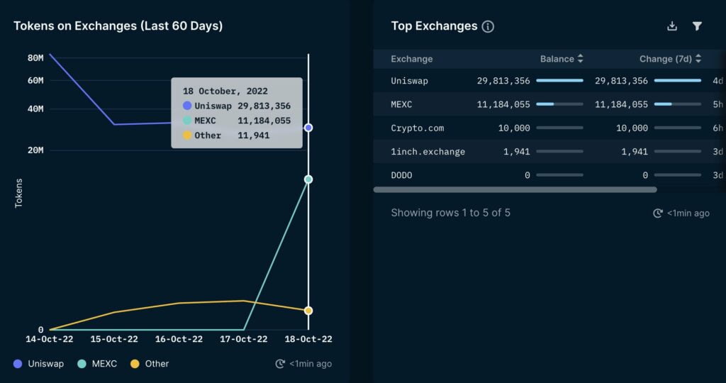This screenshot has width=726, height=383.
Task: Click the 1inch.exchange row
Action: (428, 151)
